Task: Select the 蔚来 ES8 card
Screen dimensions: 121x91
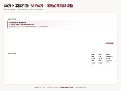Action: pos(100,60)
